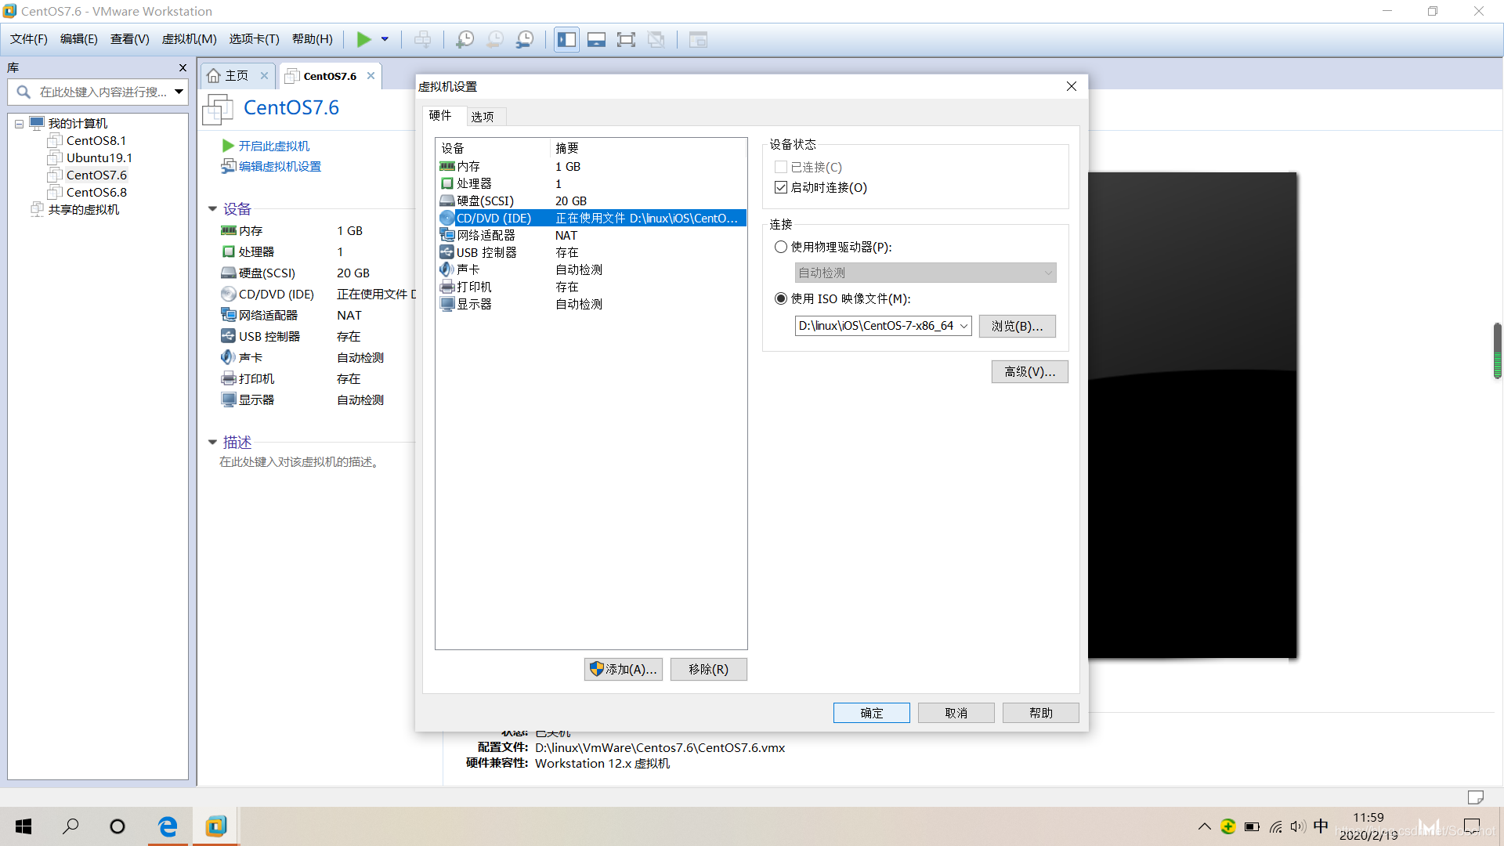The image size is (1504, 846).
Task: Open the 帮助(H) menu
Action: 312,39
